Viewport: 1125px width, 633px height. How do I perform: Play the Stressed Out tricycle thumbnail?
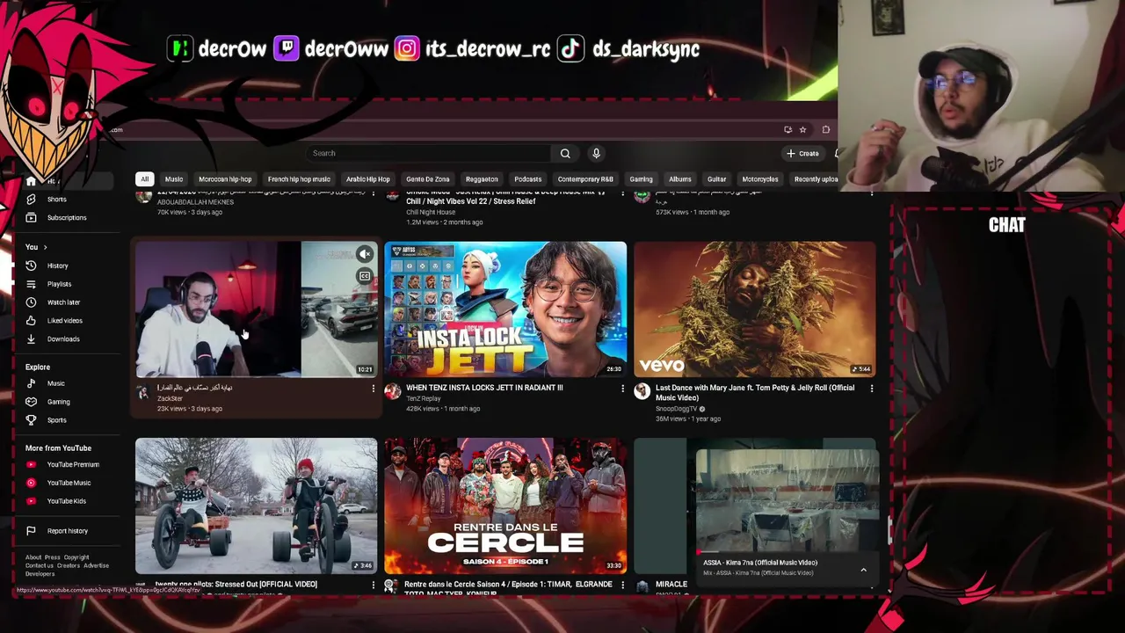(256, 506)
